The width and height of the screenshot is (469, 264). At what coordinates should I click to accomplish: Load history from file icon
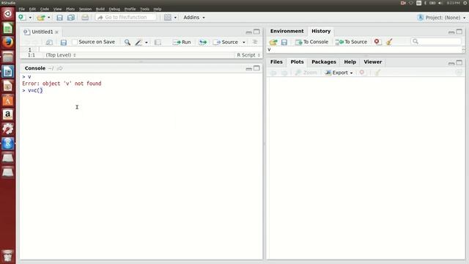coord(273,43)
